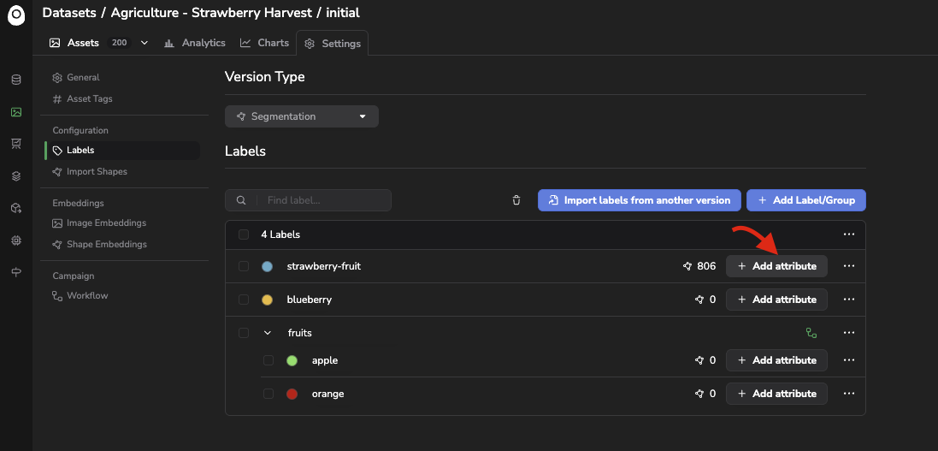
Task: Click the shape count icon on apple row
Action: 699,360
